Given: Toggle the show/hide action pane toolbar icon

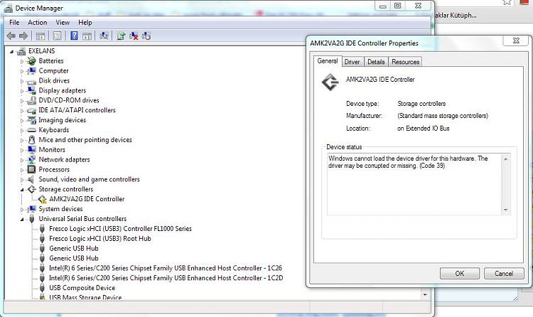Looking at the screenshot, I should pos(87,36).
